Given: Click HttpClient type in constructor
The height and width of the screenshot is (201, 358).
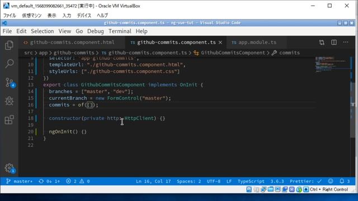Looking at the screenshot, I should tap(139, 118).
